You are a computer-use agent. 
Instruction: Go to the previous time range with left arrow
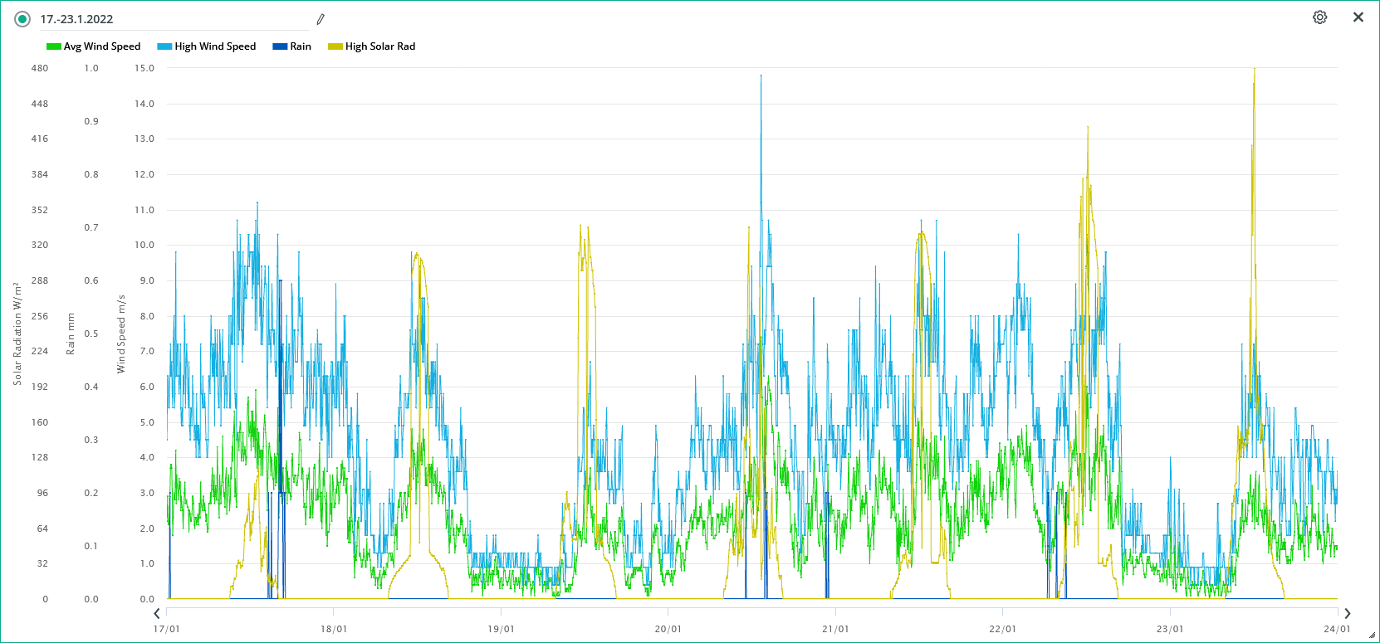pos(157,614)
